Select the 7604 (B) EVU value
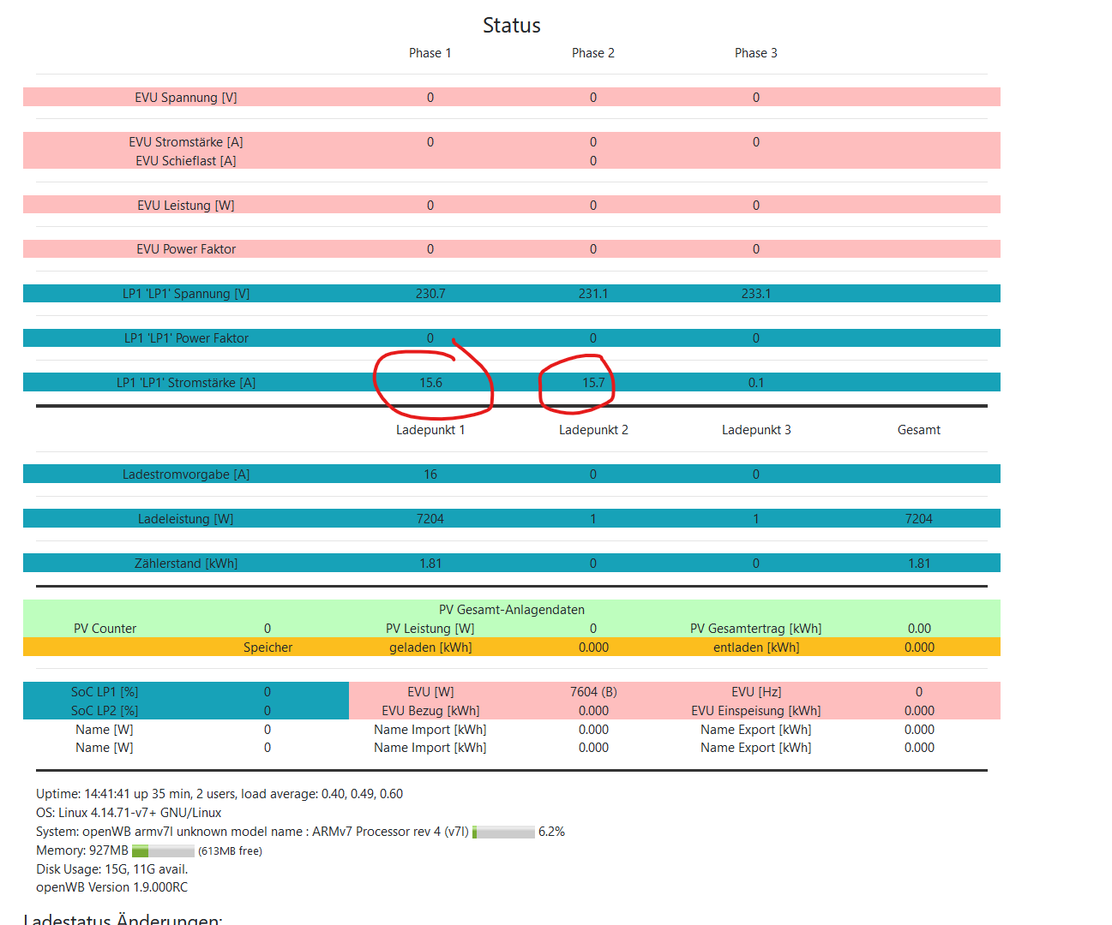This screenshot has width=1112, height=925. point(593,692)
